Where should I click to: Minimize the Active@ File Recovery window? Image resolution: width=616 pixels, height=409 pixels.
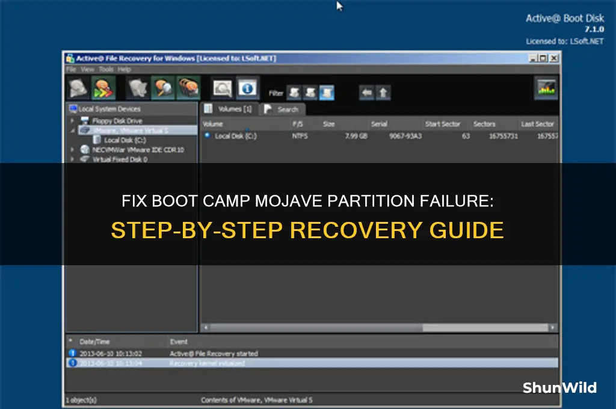pos(533,58)
